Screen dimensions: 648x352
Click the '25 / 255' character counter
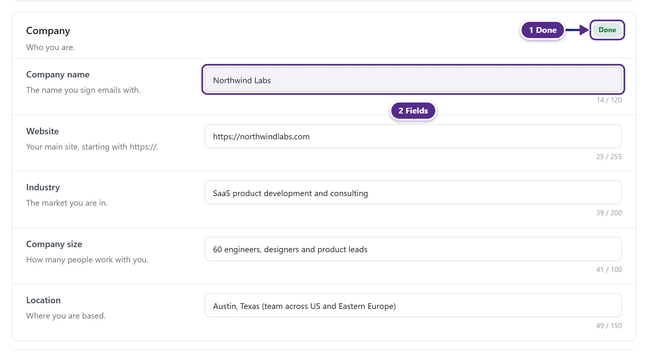click(609, 157)
